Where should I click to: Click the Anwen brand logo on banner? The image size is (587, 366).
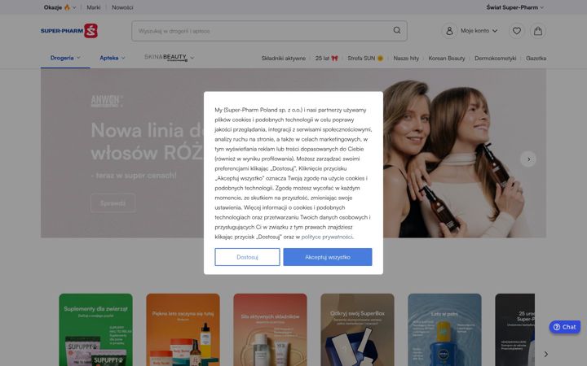[106, 101]
